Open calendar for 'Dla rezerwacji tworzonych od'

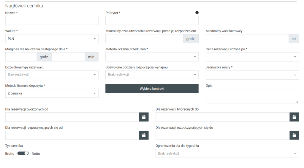(x=144, y=117)
